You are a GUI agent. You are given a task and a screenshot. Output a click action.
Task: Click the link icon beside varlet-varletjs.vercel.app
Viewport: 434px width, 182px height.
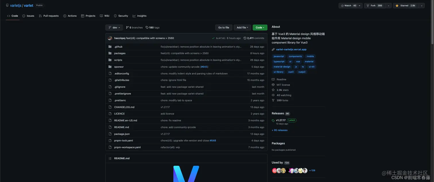tap(273, 50)
